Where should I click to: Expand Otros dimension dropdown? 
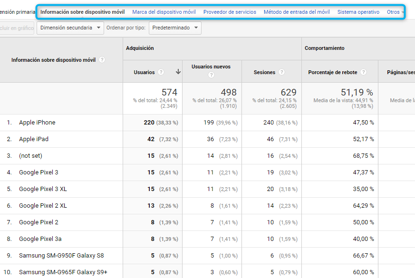tap(395, 12)
